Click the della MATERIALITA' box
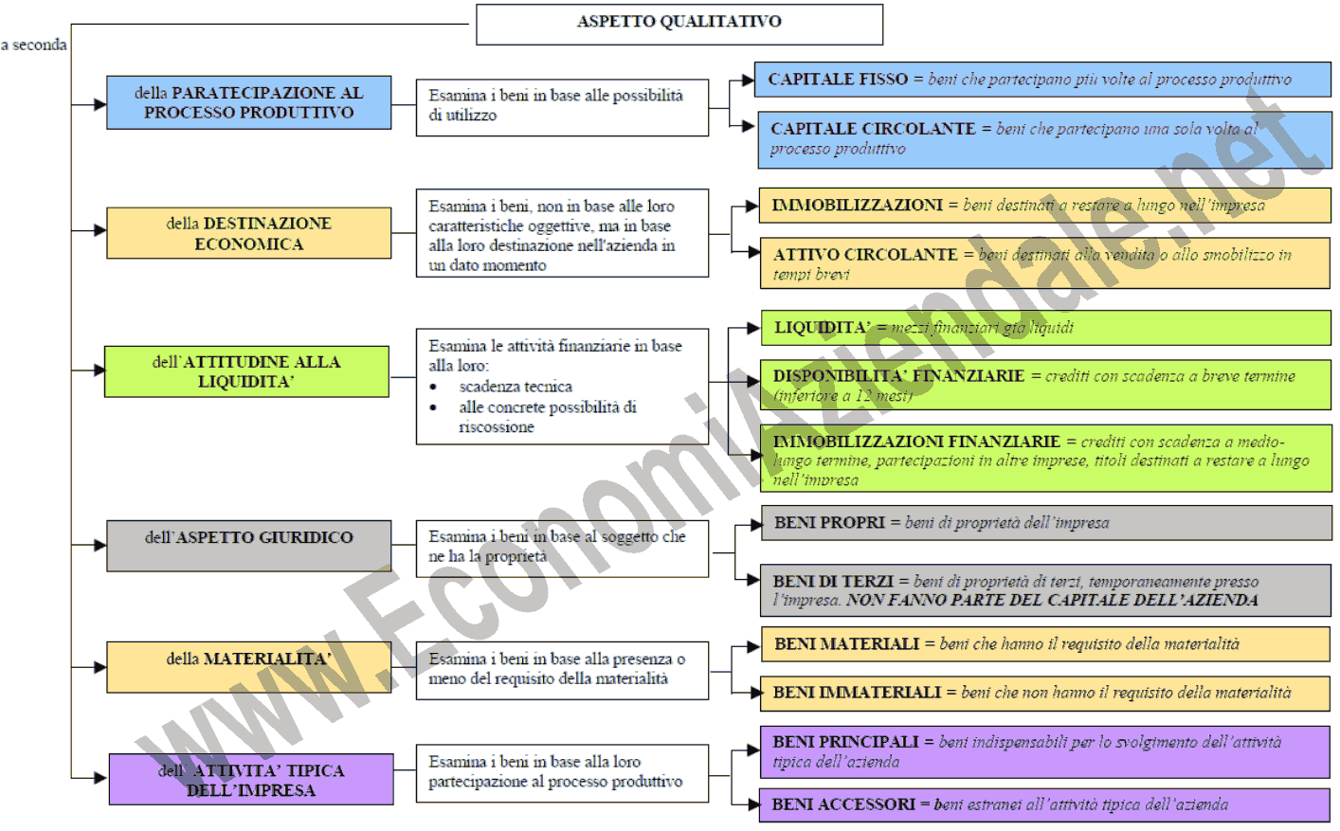 [x=248, y=667]
